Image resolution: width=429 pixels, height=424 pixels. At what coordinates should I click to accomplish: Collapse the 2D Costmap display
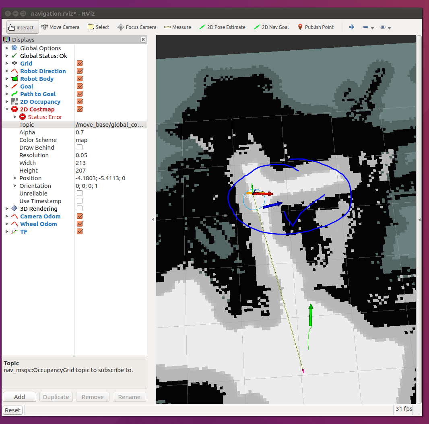7,109
